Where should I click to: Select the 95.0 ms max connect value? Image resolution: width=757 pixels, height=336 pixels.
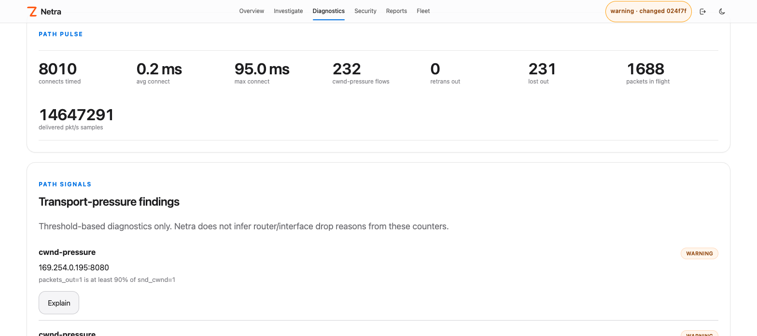(262, 69)
